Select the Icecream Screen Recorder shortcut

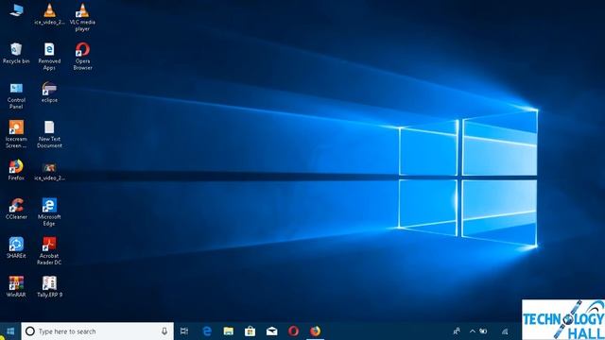(x=16, y=134)
